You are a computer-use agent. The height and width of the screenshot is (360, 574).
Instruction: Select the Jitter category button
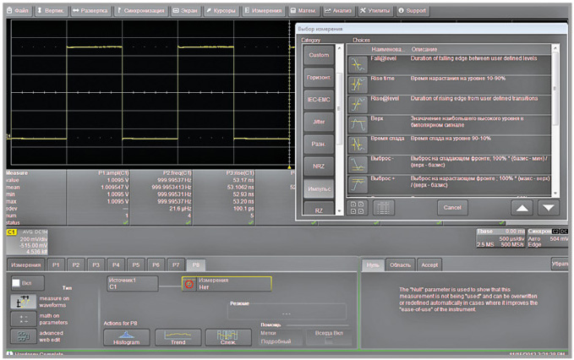point(319,121)
